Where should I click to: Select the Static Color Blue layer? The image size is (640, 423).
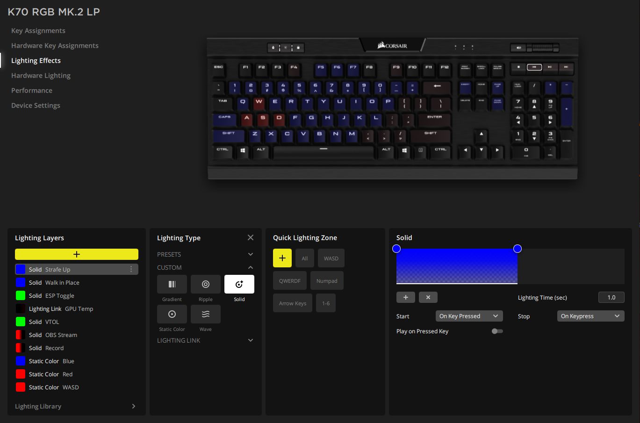tap(77, 361)
